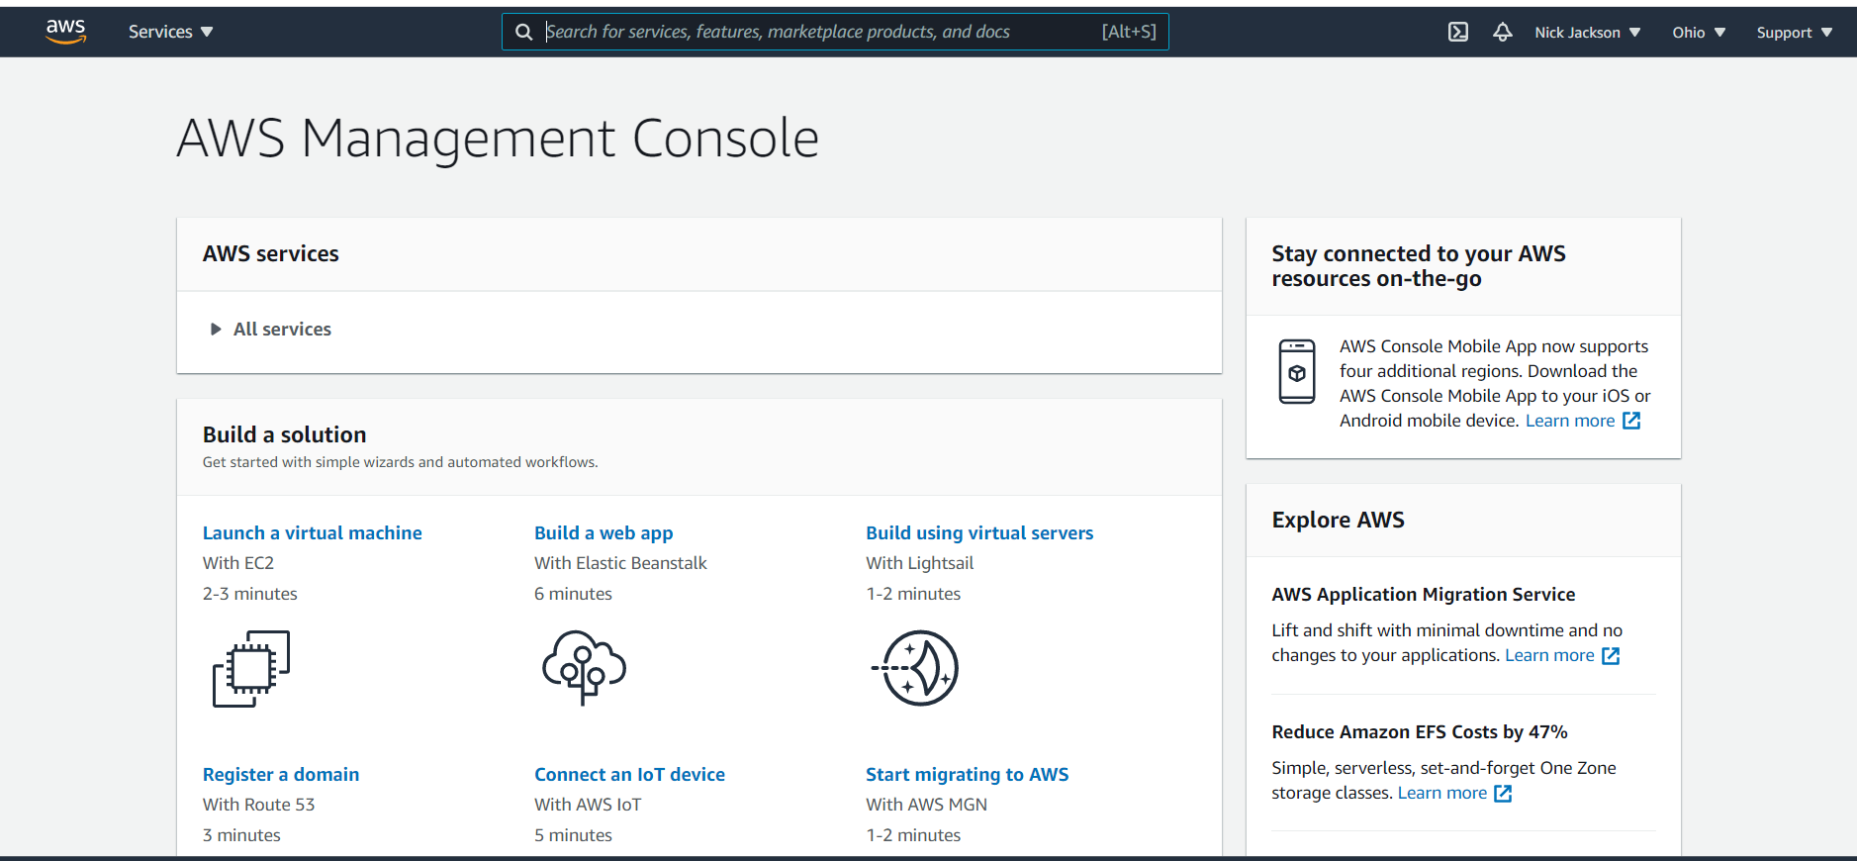Click the AWS logo home icon

[x=66, y=31]
